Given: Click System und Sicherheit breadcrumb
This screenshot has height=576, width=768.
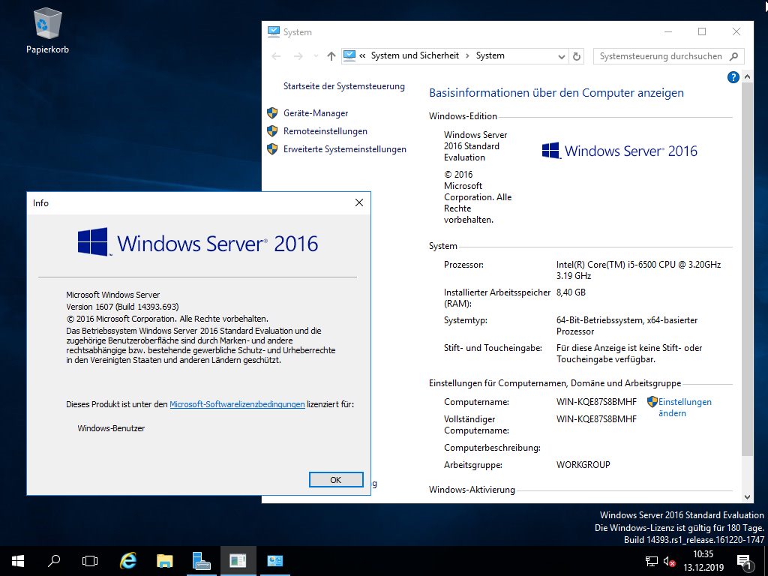Looking at the screenshot, I should 415,55.
